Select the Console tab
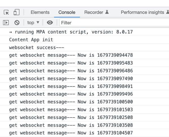The height and width of the screenshot is (137, 169). click(67, 12)
